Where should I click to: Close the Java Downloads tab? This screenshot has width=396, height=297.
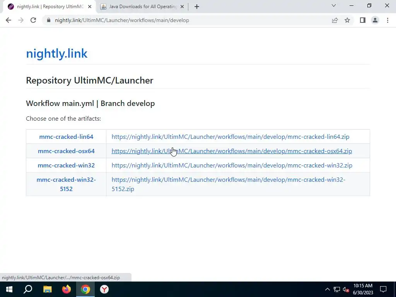[x=182, y=7]
